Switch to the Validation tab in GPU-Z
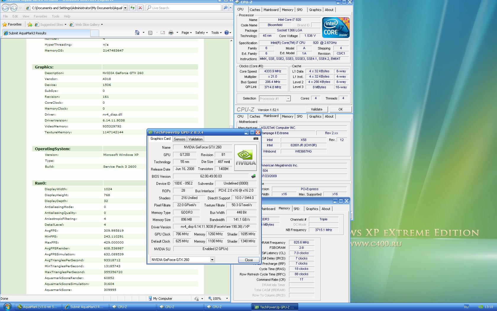This screenshot has width=497, height=311. tap(196, 139)
